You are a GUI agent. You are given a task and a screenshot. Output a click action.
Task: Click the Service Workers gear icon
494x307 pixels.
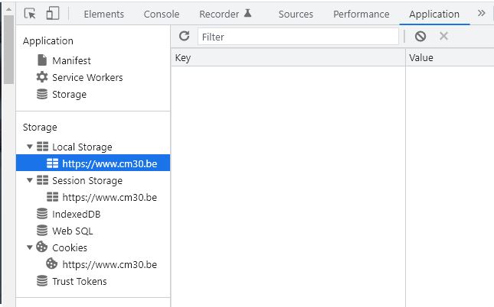tap(42, 77)
